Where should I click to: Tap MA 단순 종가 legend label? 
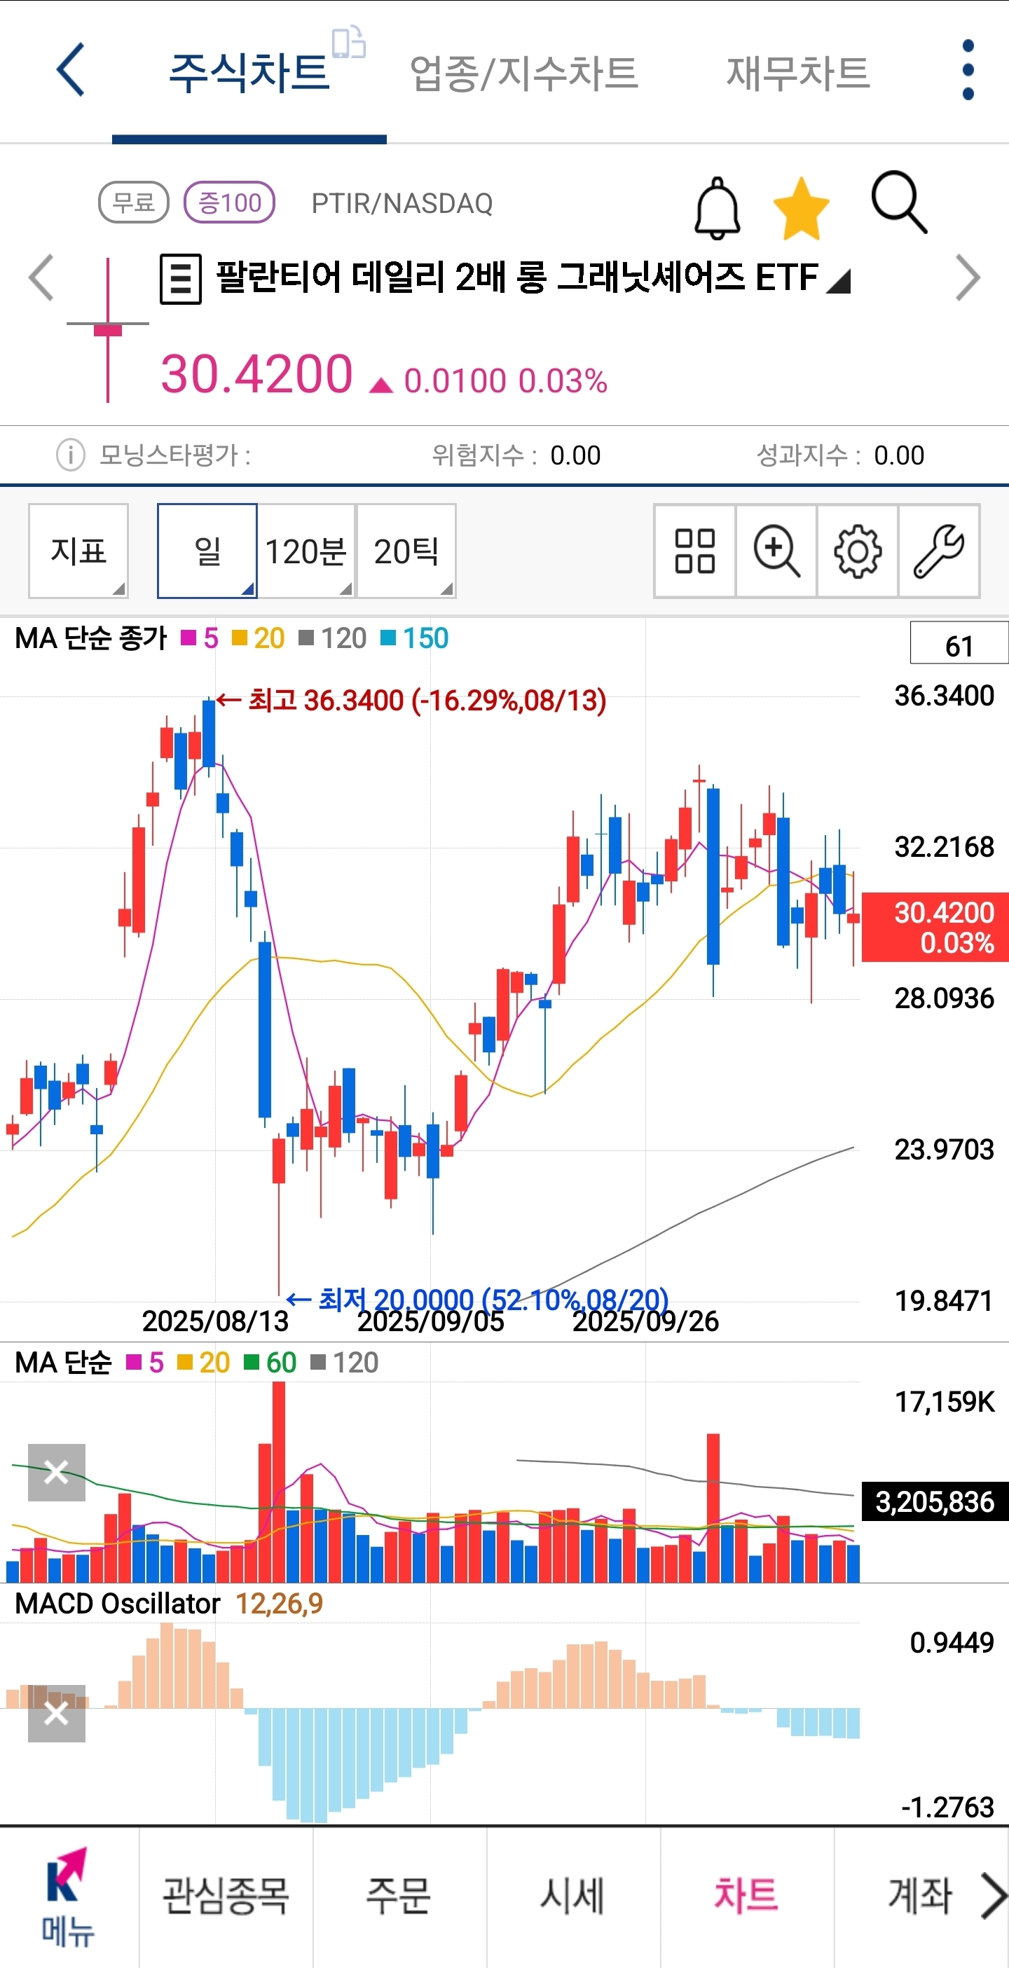[91, 638]
